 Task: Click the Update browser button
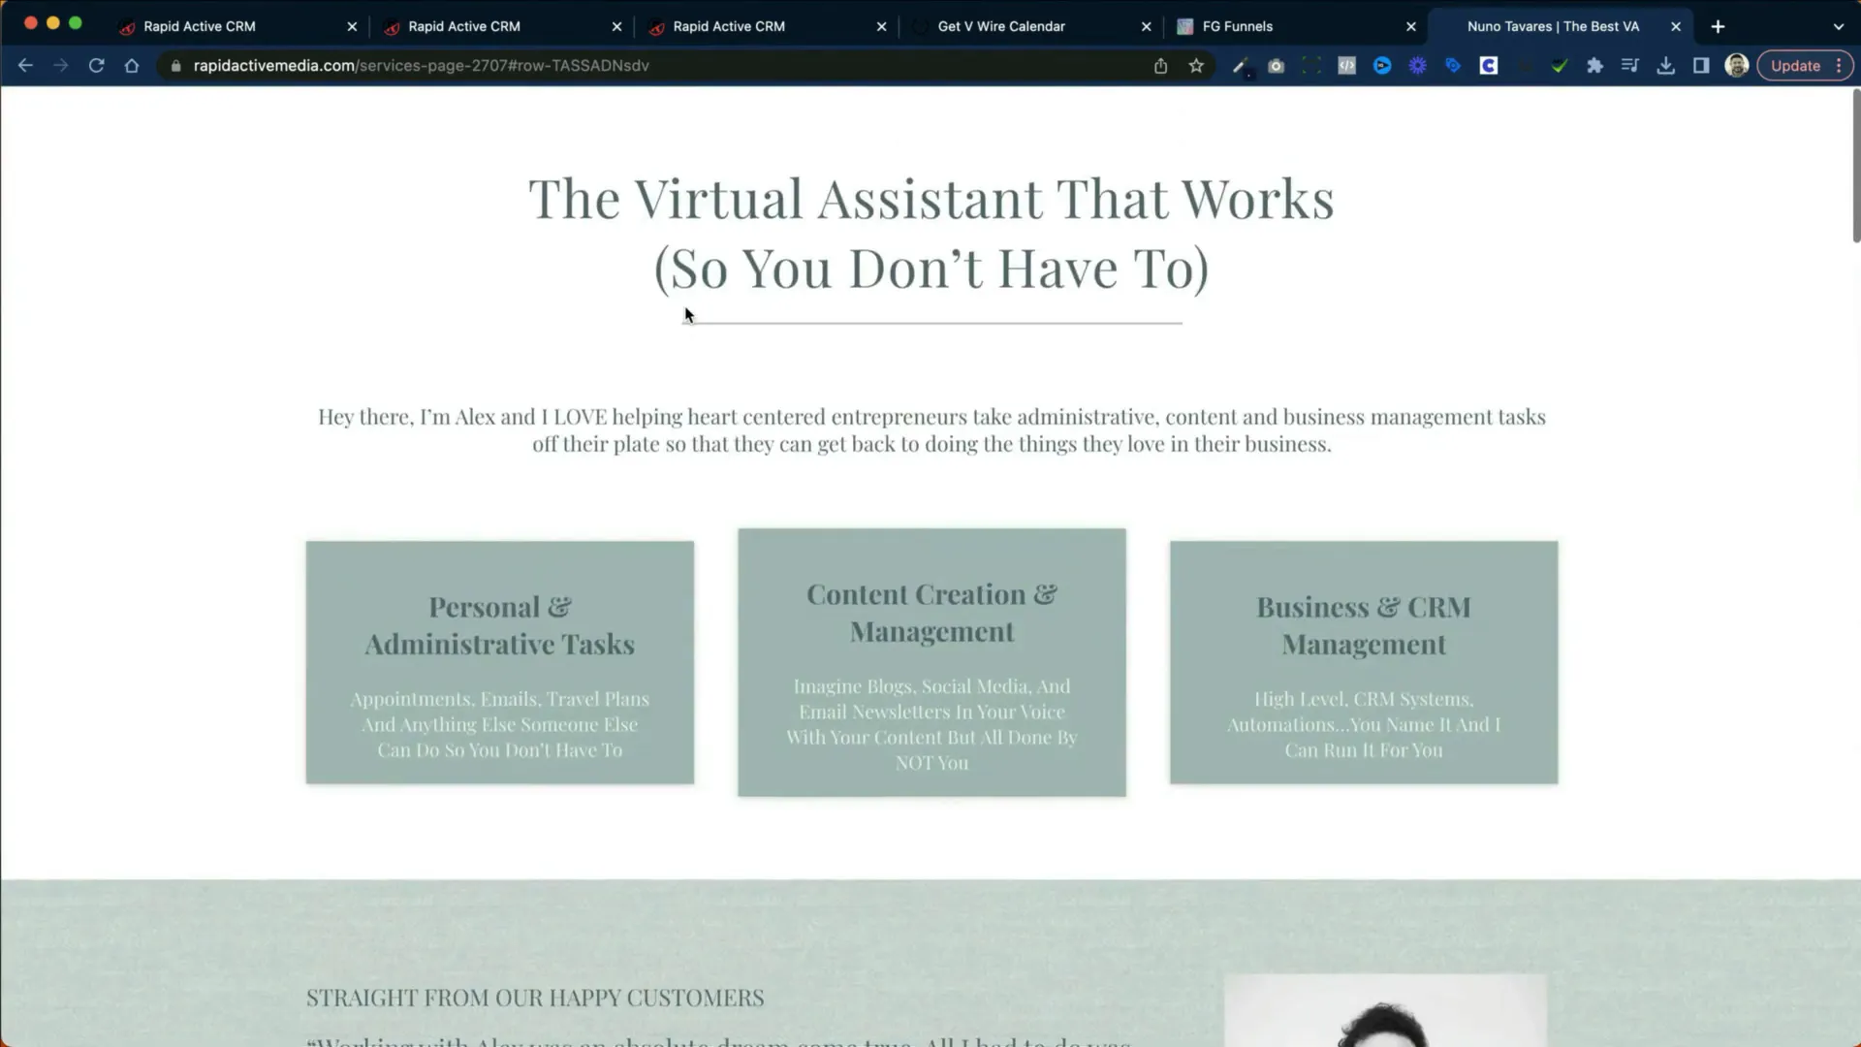point(1795,66)
